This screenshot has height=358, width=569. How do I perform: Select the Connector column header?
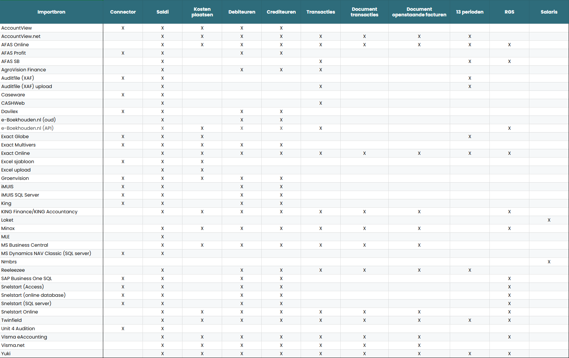pyautogui.click(x=123, y=12)
